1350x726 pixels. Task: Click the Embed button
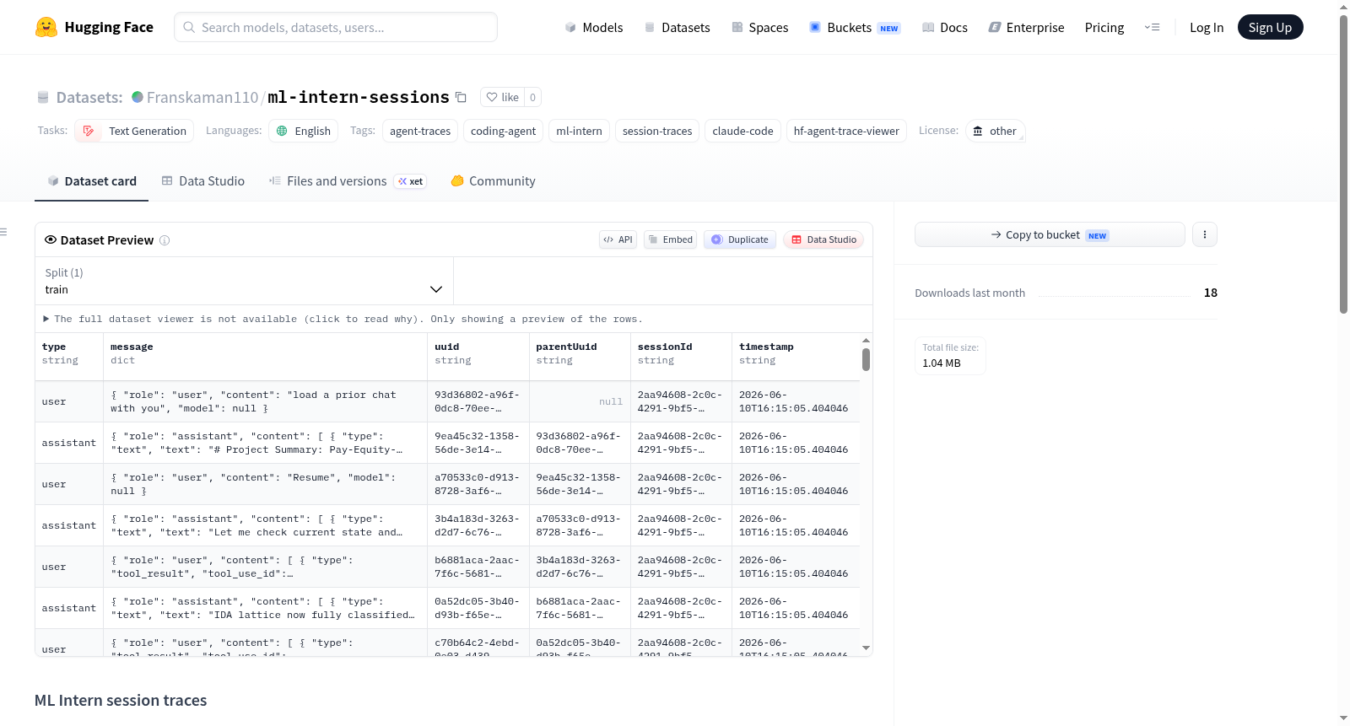670,239
